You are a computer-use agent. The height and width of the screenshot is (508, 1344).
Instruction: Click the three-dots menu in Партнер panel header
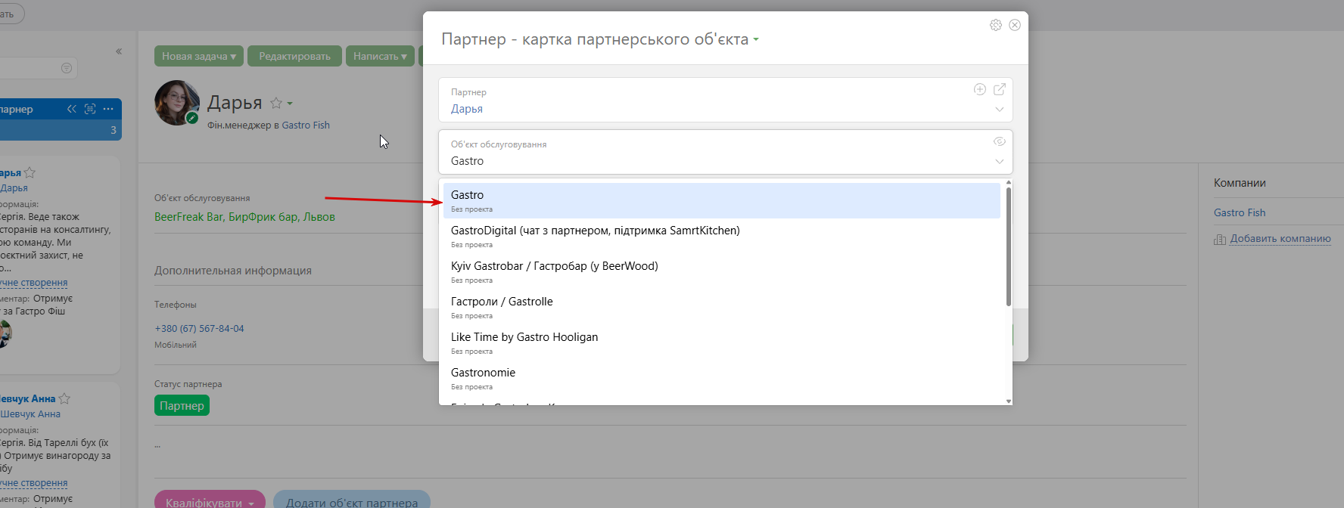108,109
